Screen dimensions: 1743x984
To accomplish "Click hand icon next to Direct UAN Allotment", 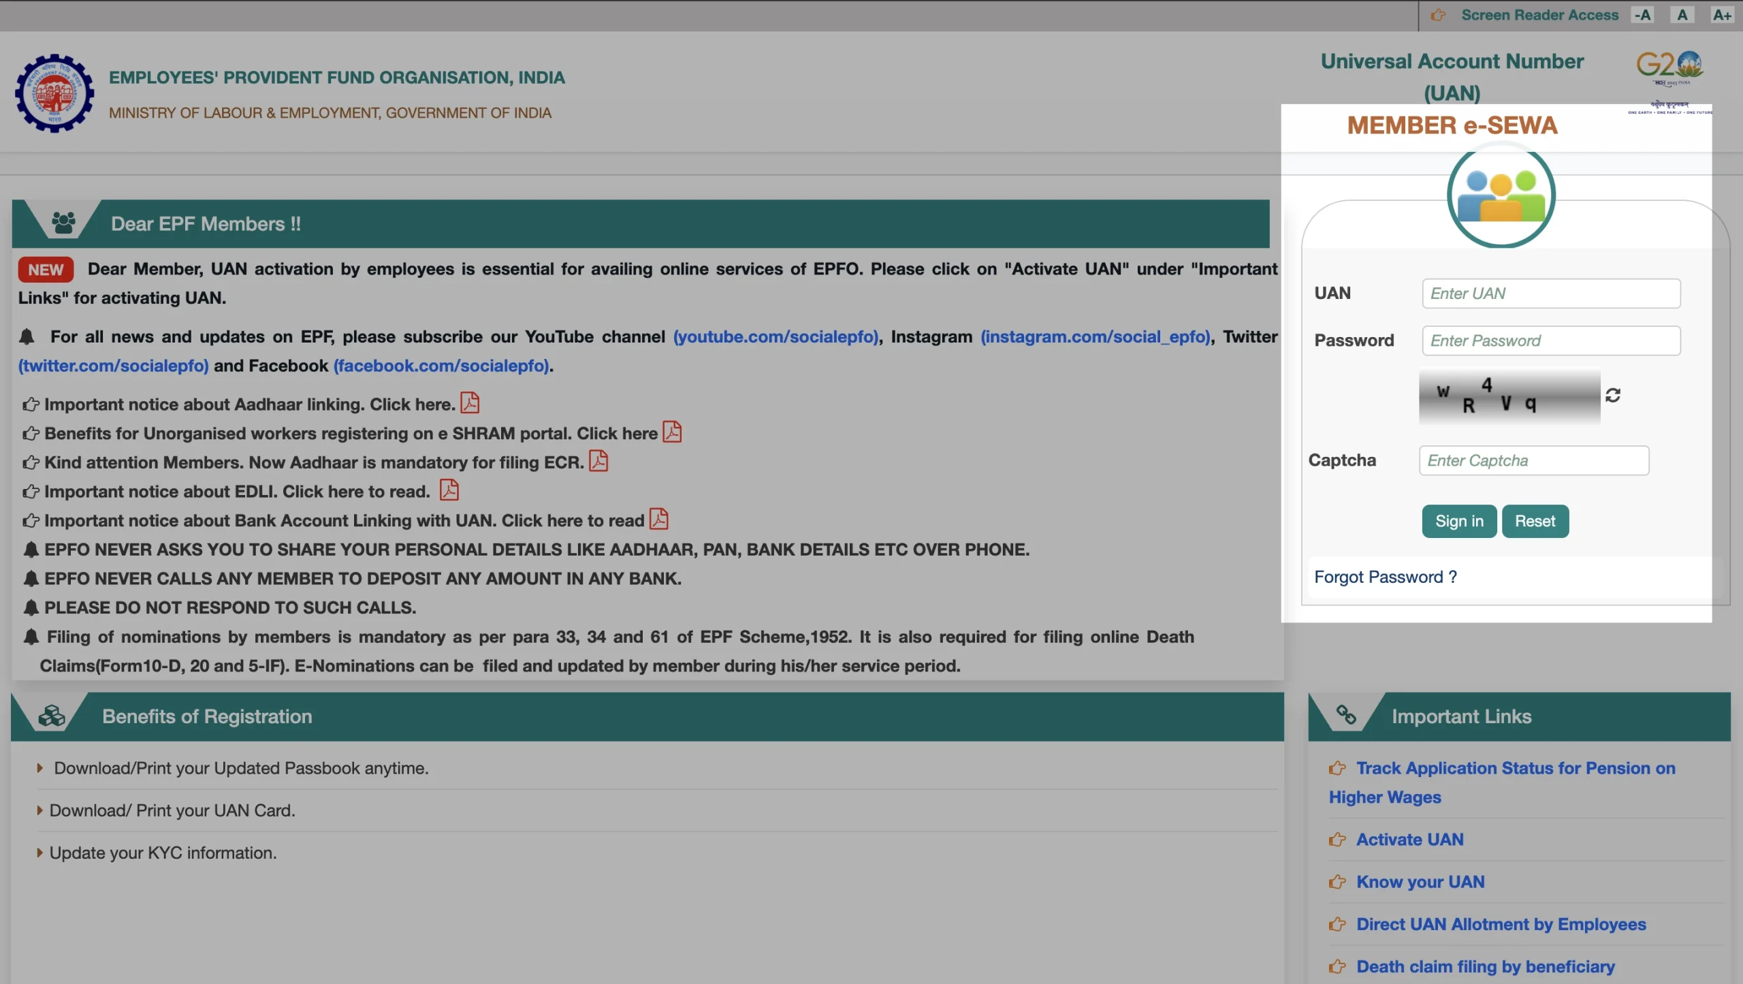I will point(1337,924).
